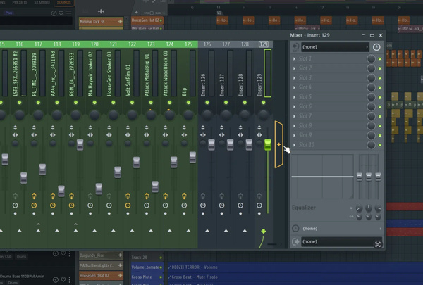Click the icon at bottom-right of mixer panel
The image size is (423, 285).
coord(378,243)
